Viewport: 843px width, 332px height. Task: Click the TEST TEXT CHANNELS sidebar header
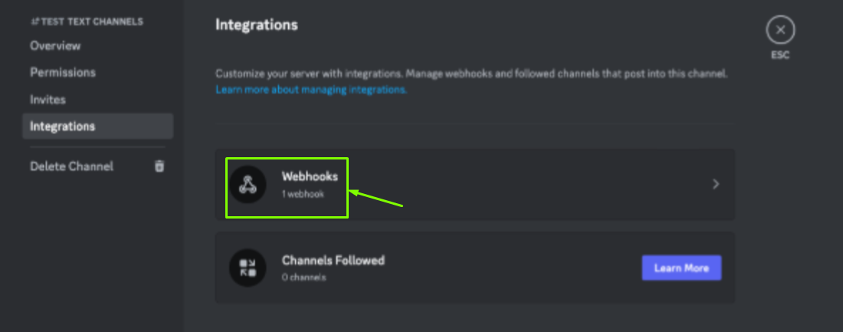92,21
